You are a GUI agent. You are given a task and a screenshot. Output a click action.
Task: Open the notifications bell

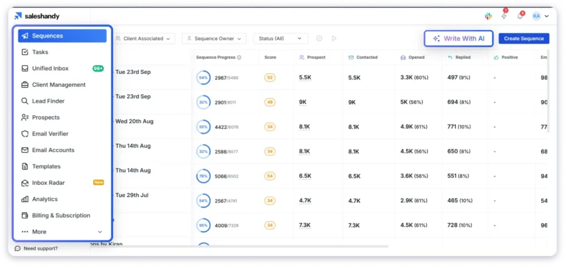point(520,16)
